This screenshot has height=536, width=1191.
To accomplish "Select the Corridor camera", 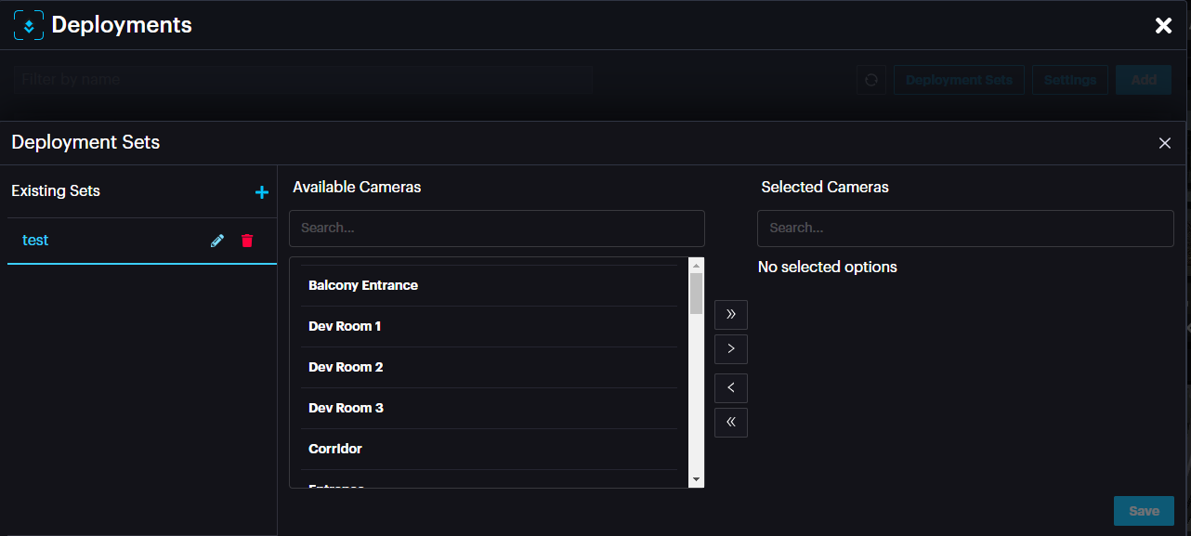I will (335, 449).
